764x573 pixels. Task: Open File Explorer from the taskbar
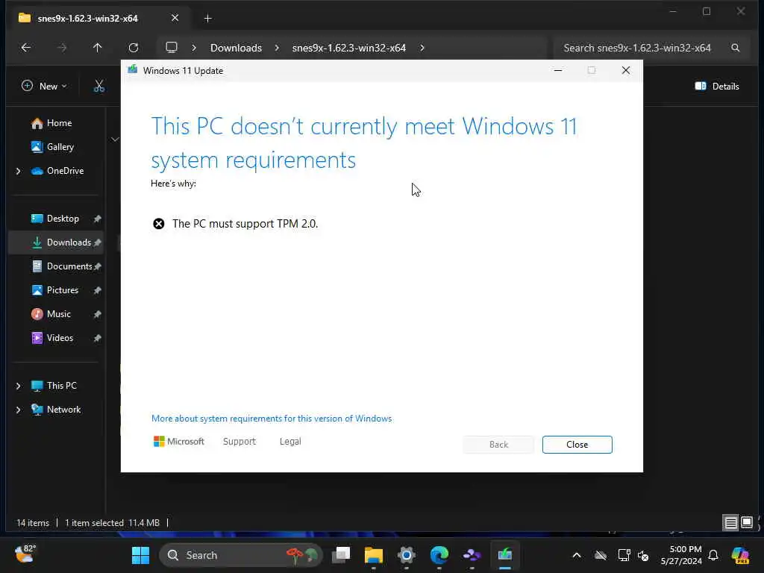[x=374, y=555]
